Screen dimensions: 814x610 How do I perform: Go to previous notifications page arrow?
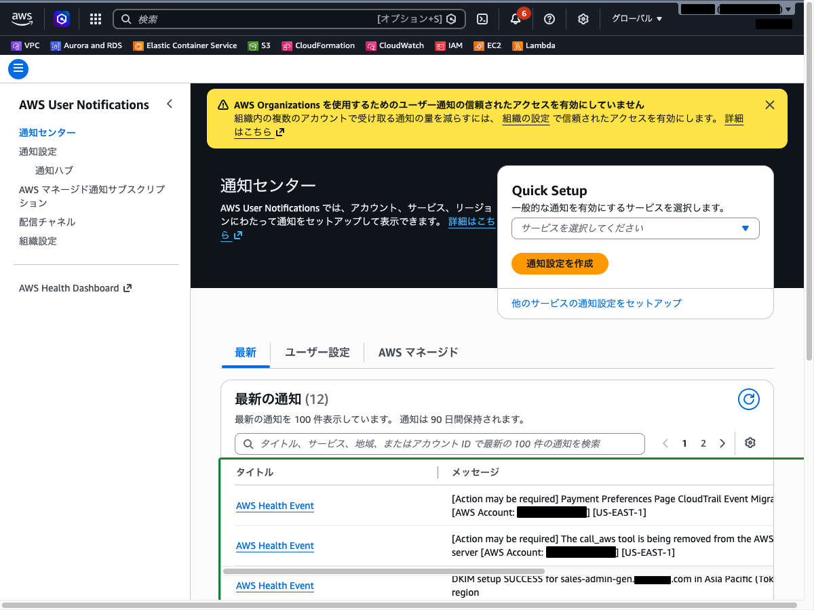pyautogui.click(x=665, y=443)
